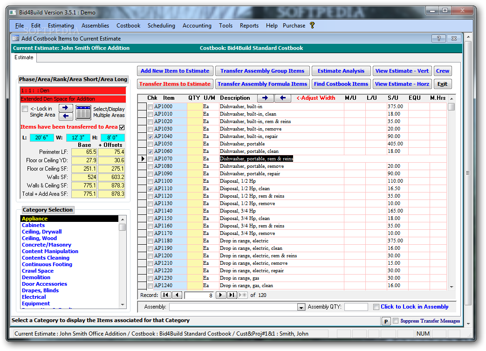Screen dimensions: 486x351
Task: Open the Costbook menu
Action: [x=128, y=26]
